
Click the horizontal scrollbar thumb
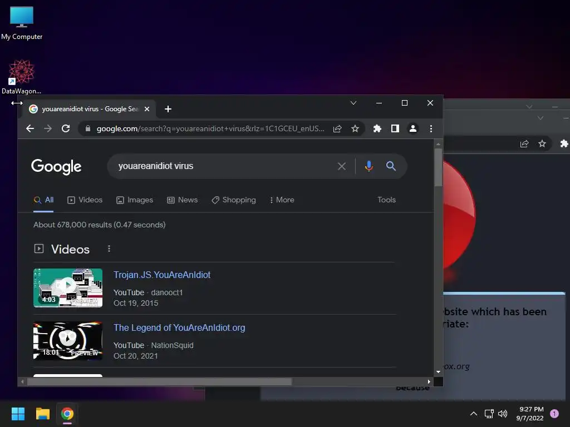pos(159,381)
